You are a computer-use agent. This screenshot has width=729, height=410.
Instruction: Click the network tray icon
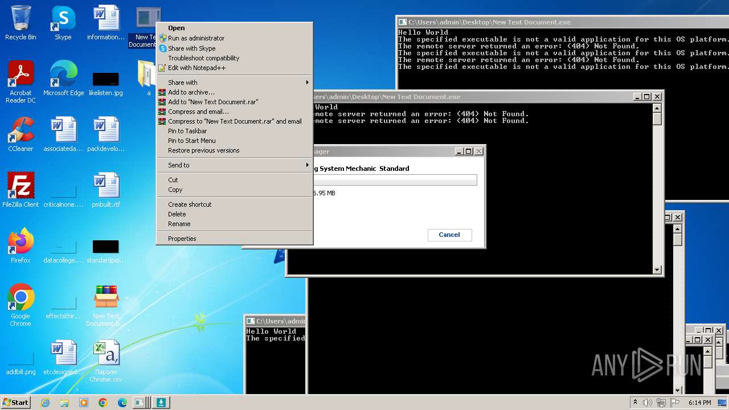[x=660, y=403]
